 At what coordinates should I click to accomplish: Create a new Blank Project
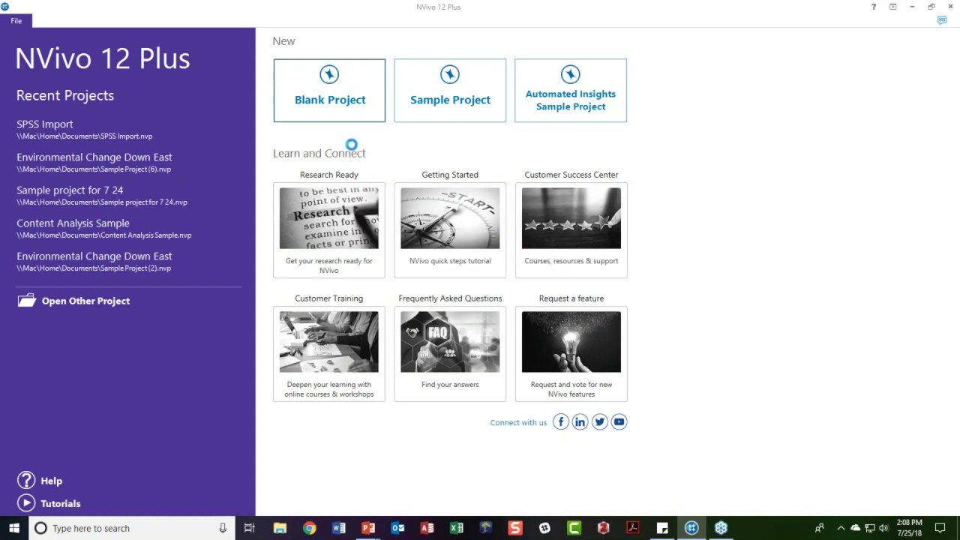pos(329,91)
